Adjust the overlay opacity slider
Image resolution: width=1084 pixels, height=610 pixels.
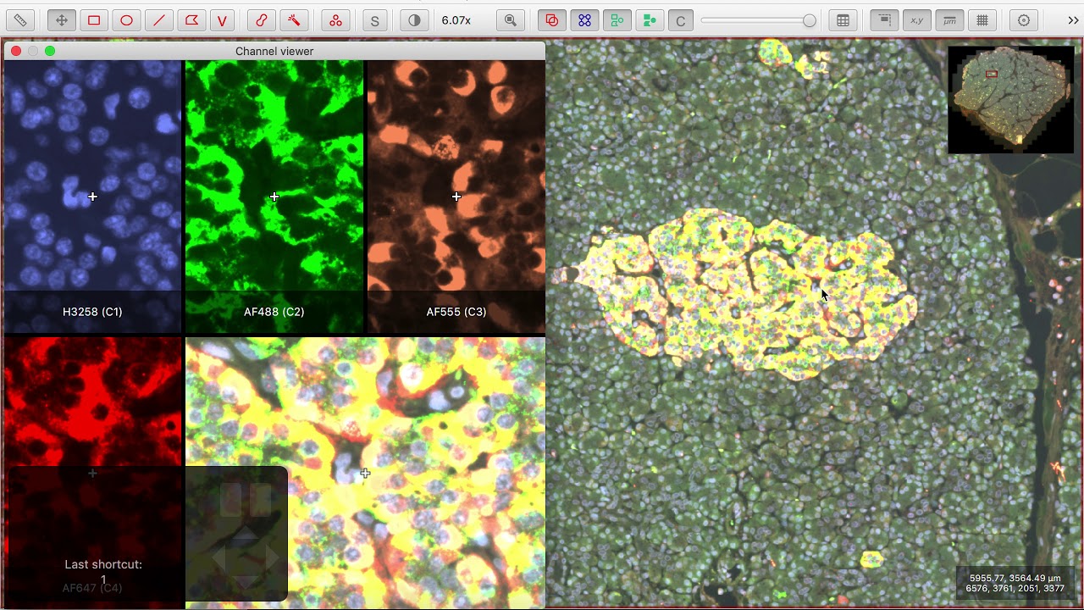758,20
